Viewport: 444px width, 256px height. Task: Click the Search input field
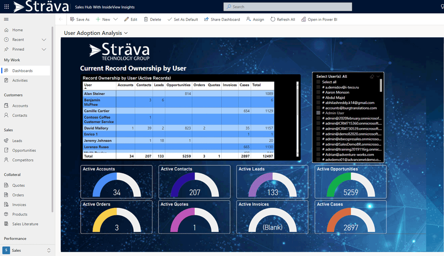(x=287, y=7)
